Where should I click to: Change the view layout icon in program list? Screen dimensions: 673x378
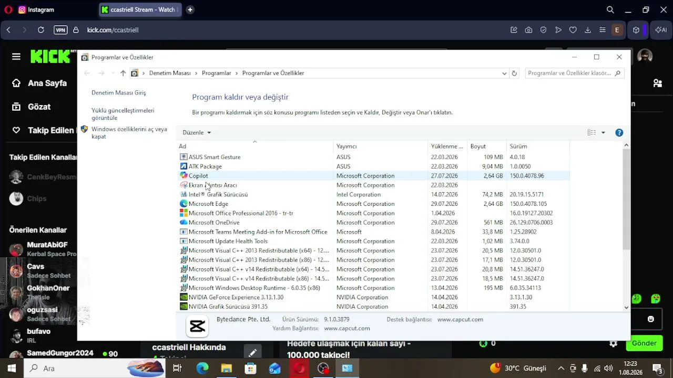click(x=592, y=133)
